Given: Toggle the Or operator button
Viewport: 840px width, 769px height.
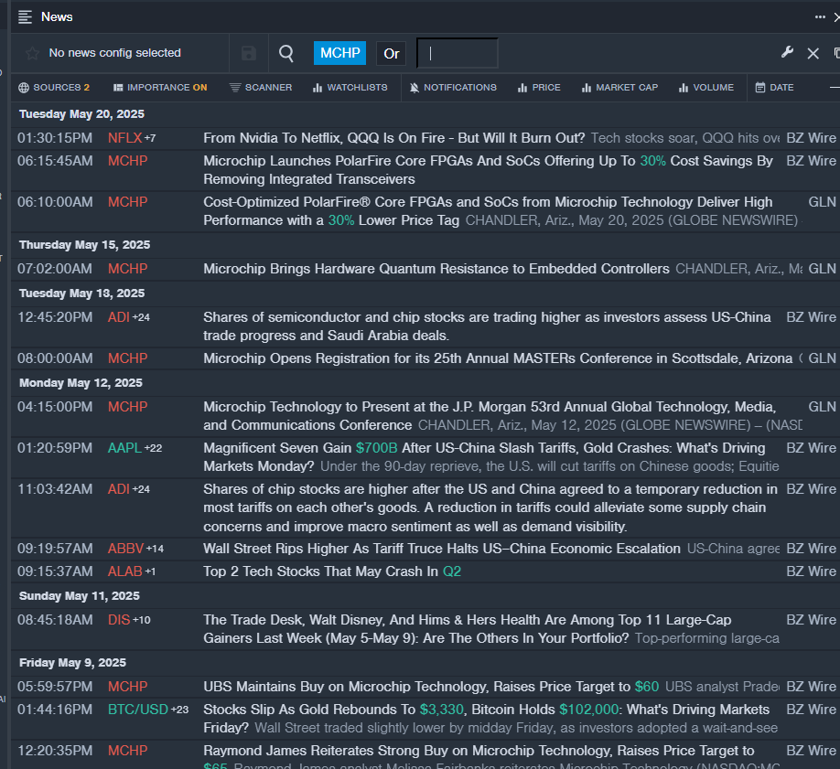Looking at the screenshot, I should (x=392, y=54).
